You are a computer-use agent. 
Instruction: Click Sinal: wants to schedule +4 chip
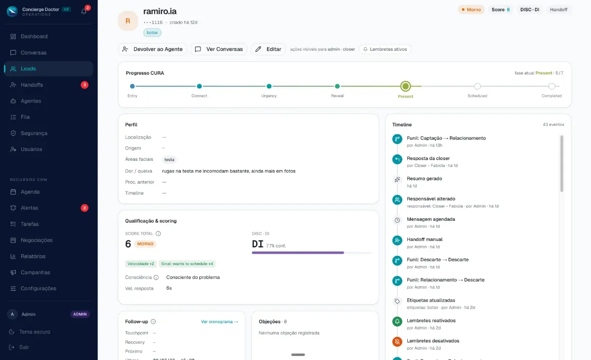point(187,264)
